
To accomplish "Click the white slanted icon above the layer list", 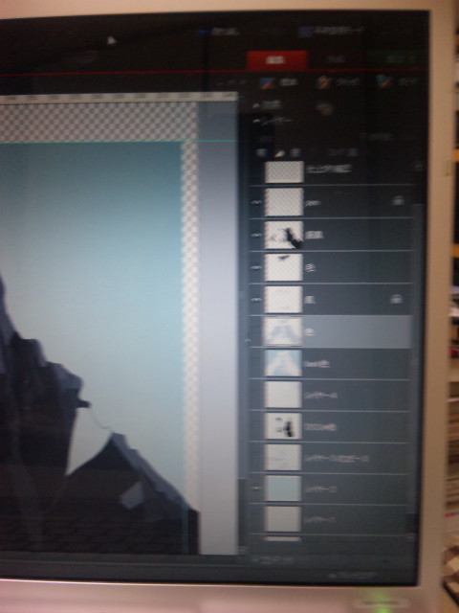I will tap(279, 153).
